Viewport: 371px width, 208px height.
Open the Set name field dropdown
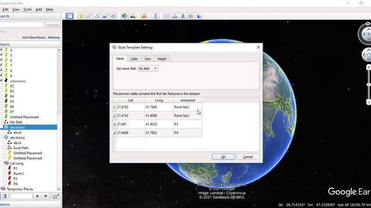coord(148,68)
